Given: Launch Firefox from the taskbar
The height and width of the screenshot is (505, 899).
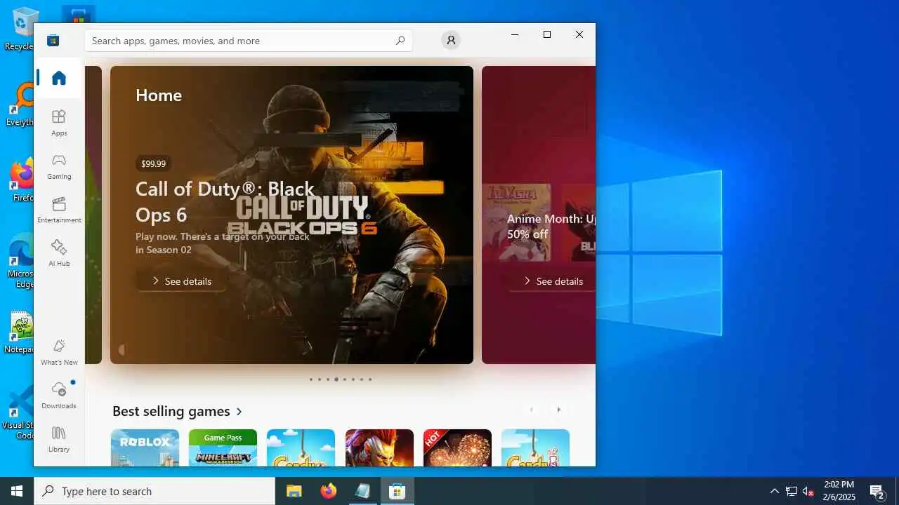Looking at the screenshot, I should pyautogui.click(x=329, y=491).
